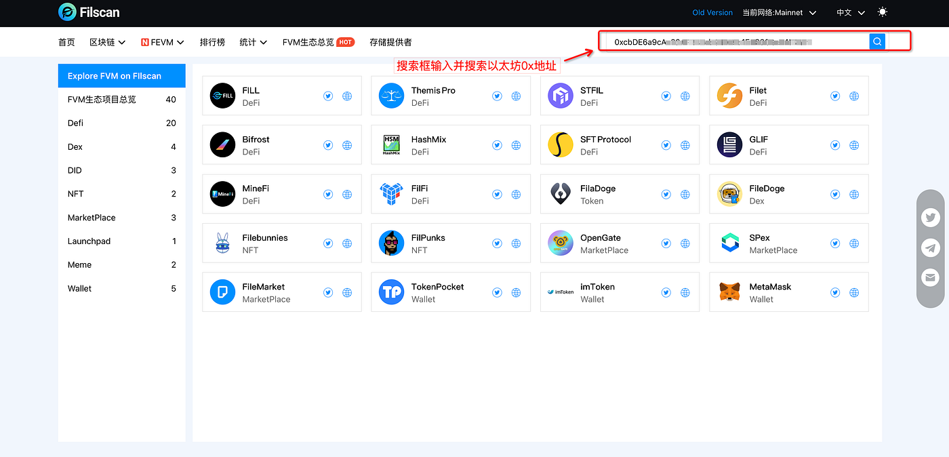Open 存储提供者 menu item
The height and width of the screenshot is (457, 949).
[390, 42]
